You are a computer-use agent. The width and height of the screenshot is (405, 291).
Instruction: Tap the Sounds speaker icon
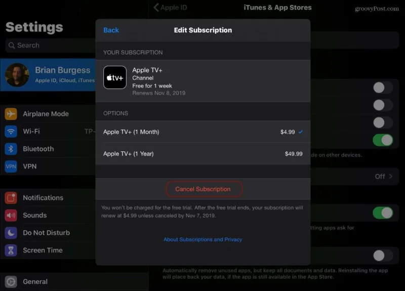[11, 216]
